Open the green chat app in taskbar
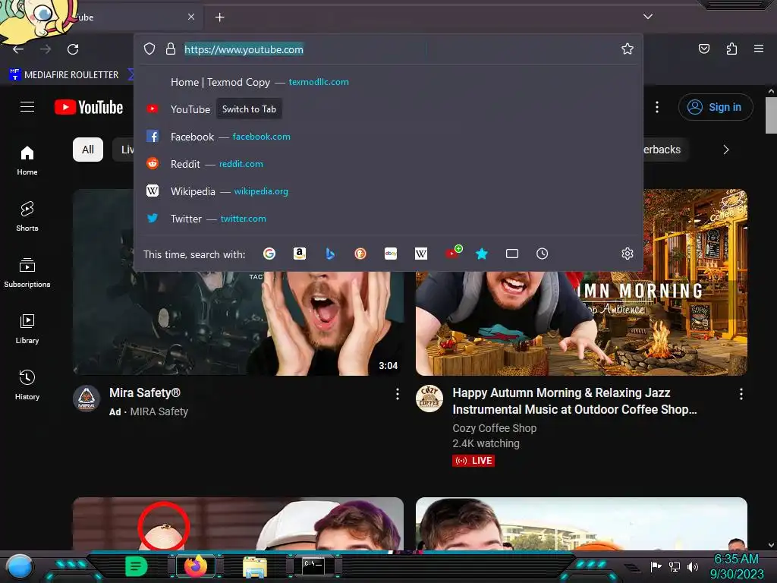Screen dimensions: 777x583 pos(137,566)
